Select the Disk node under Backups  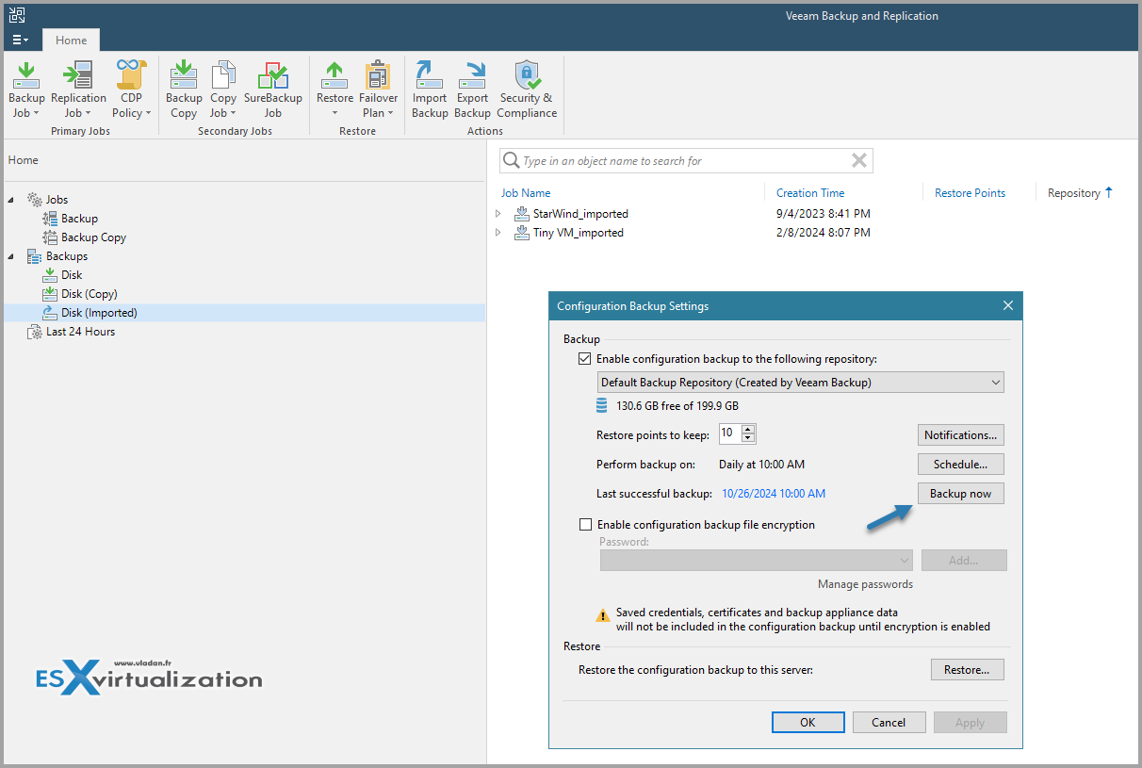coord(72,275)
